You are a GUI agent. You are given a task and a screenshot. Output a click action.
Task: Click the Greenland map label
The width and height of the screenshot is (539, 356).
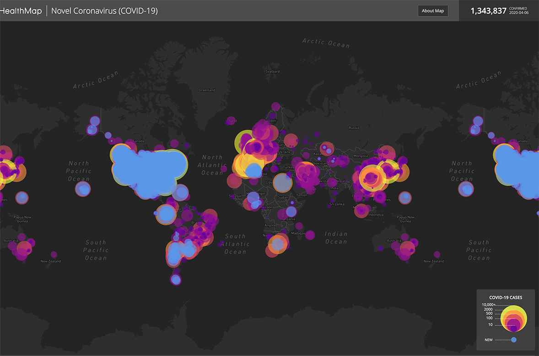tap(207, 90)
